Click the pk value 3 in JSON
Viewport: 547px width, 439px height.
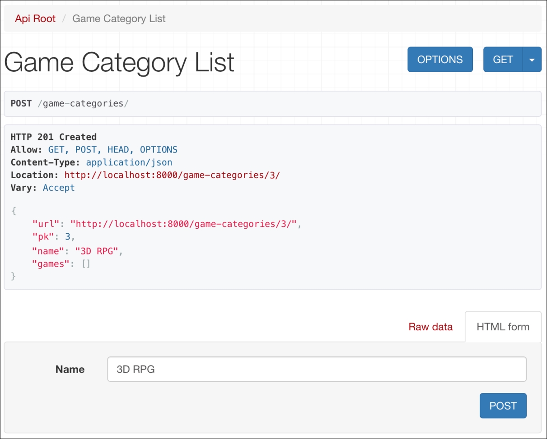click(67, 237)
